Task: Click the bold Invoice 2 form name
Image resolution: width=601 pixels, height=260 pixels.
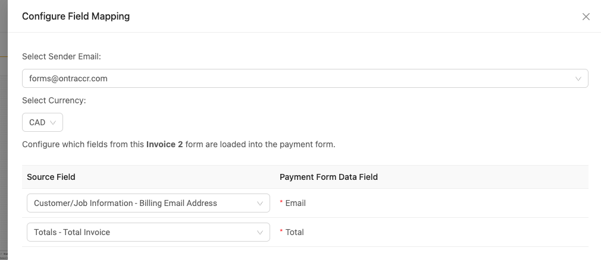Action: click(x=164, y=144)
